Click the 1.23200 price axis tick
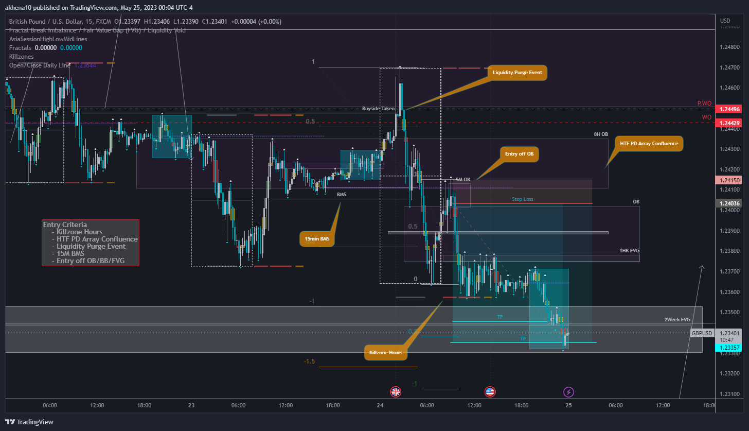Screen dimensions: 749x431 (x=730, y=373)
